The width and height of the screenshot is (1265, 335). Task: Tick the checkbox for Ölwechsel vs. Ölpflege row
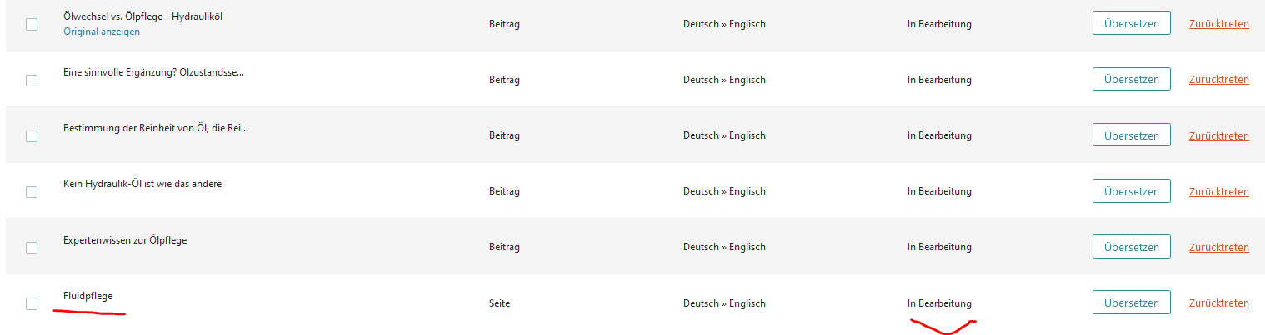coord(32,24)
